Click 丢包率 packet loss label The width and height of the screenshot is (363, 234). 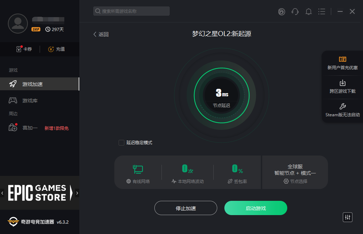240,182
